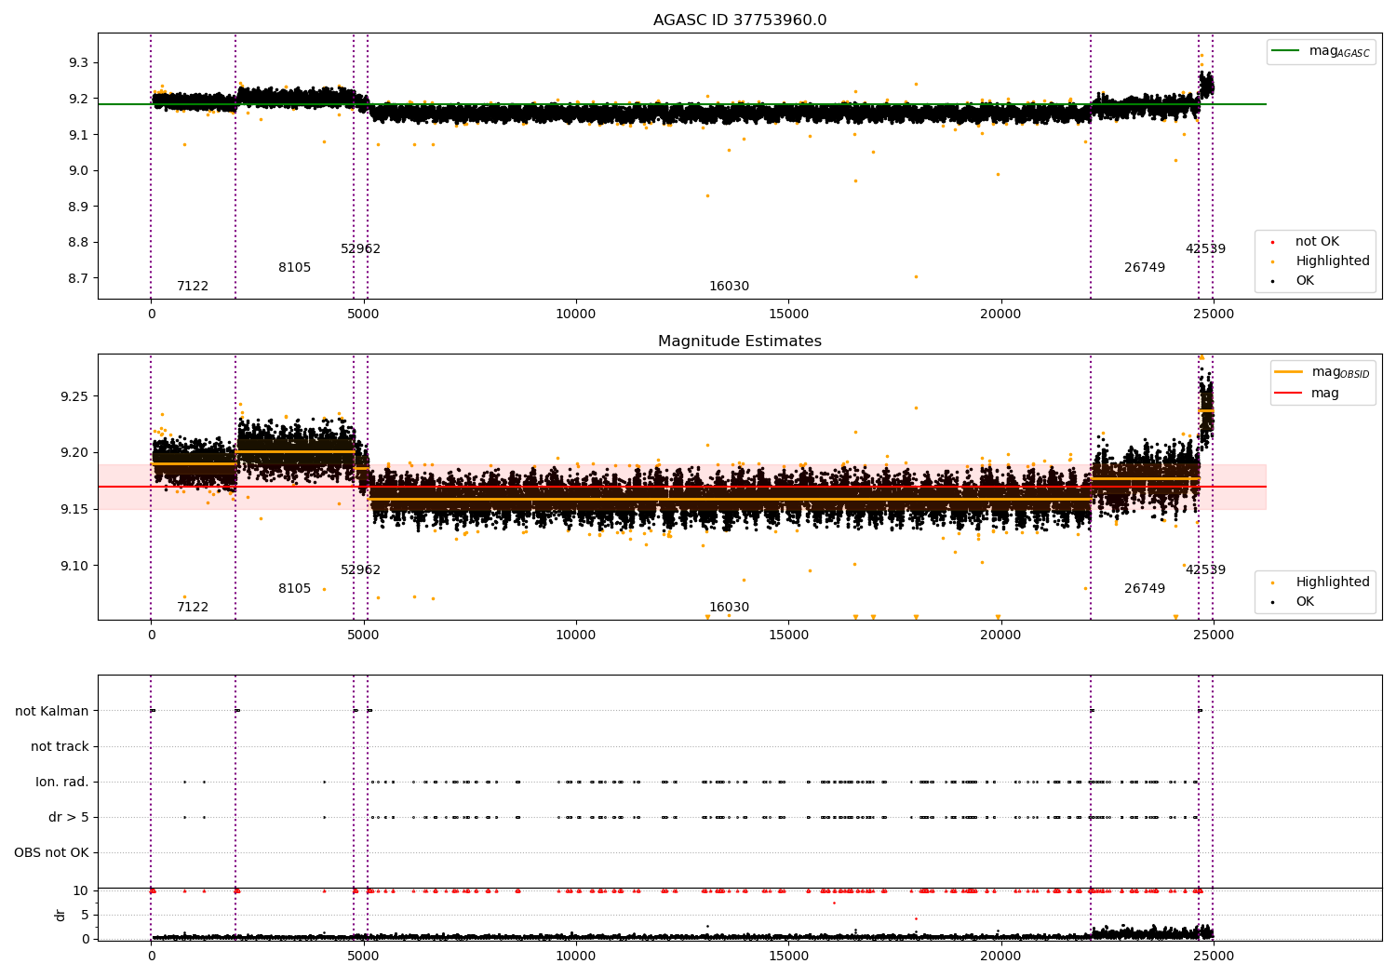
Task: Click the 9.25 y-axis tick label
Action: [74, 396]
